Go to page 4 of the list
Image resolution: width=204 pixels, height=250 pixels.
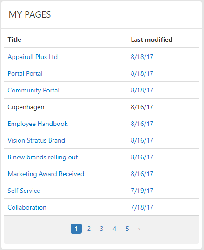[x=114, y=229]
